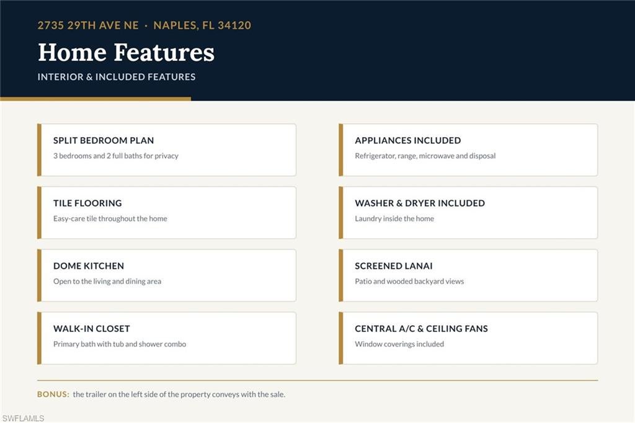Click the trailer conveys bonus note

click(x=179, y=394)
